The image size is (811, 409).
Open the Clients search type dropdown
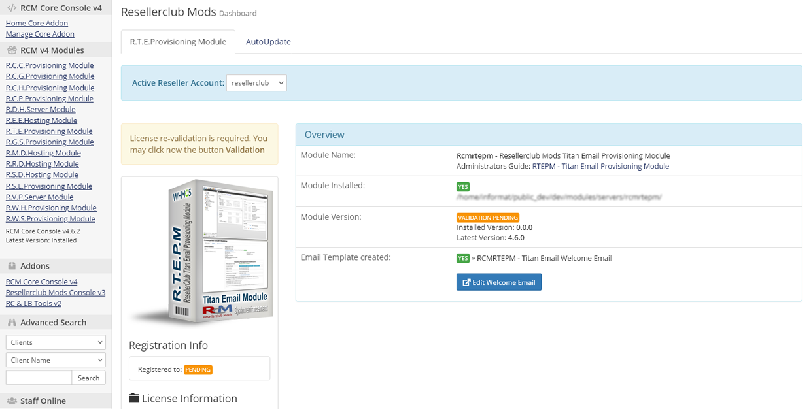(56, 342)
